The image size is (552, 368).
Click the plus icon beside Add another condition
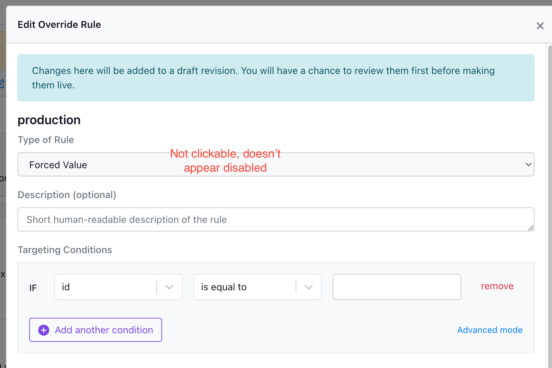(43, 330)
